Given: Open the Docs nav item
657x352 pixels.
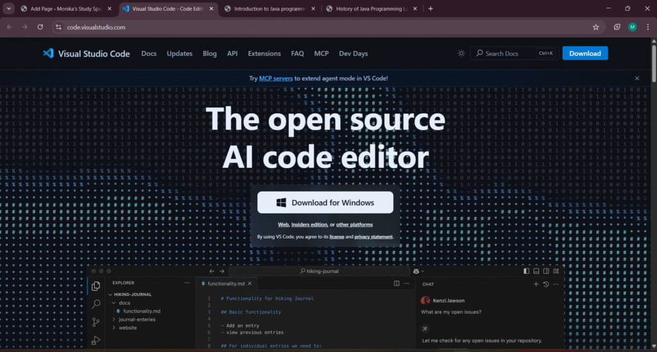Looking at the screenshot, I should (x=149, y=54).
